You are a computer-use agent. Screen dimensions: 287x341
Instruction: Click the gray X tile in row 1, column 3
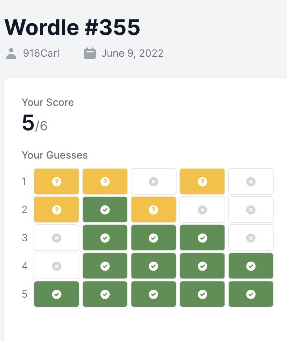tap(153, 181)
